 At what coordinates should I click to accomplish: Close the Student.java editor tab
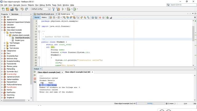pos(72,14)
